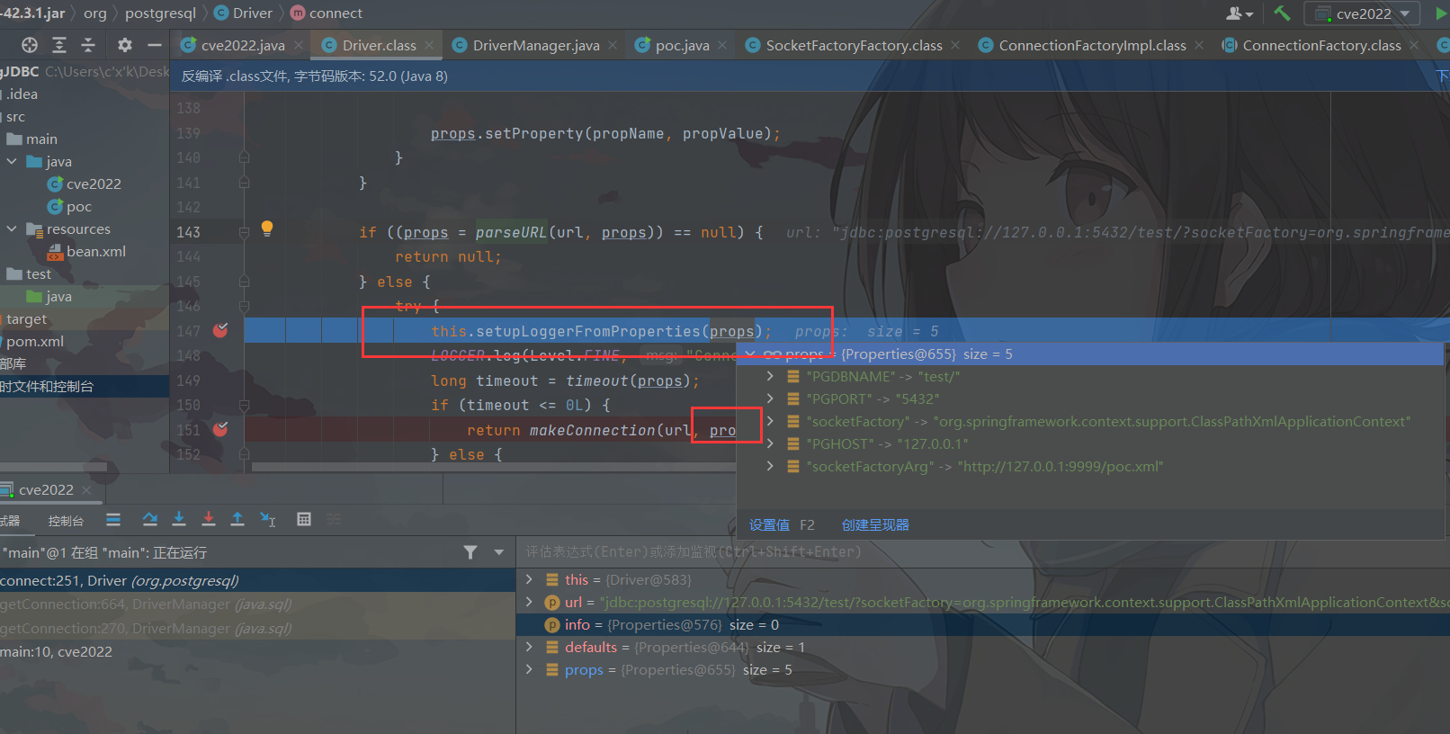Click the Collapse All icon in project panel
This screenshot has width=1450, height=734.
point(88,45)
